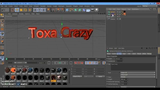The image size is (160, 90).
Task: Toggle X axis lock
Action: click(35, 10)
